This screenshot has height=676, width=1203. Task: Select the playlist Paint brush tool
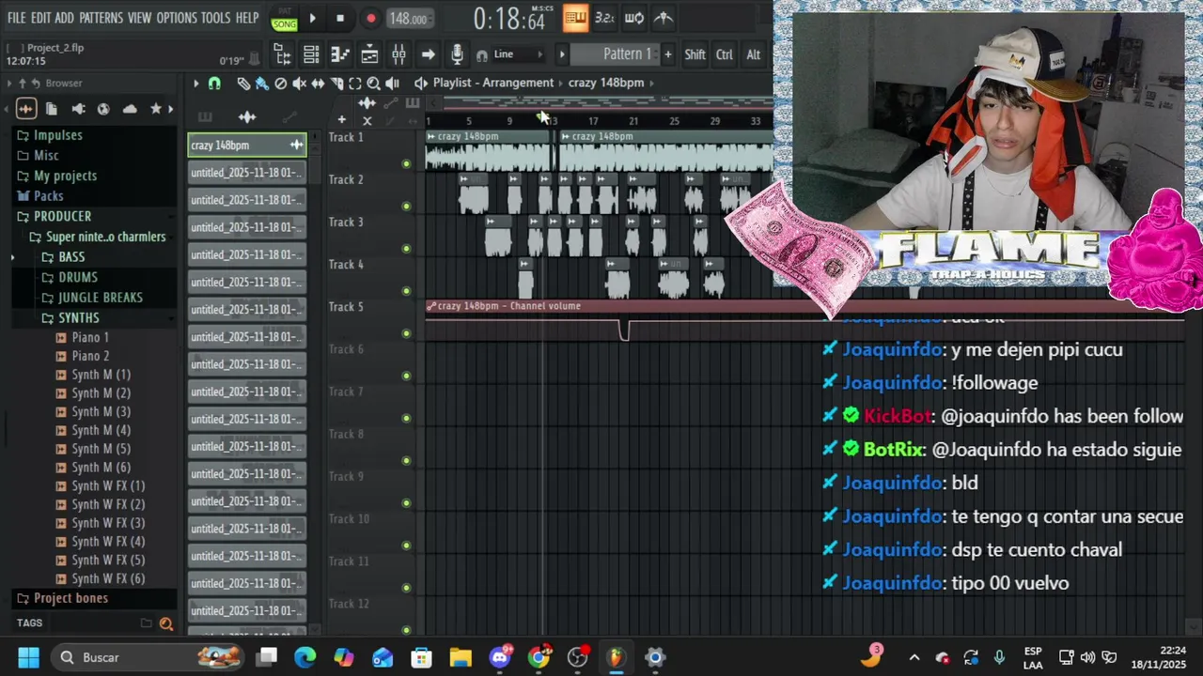[262, 84]
